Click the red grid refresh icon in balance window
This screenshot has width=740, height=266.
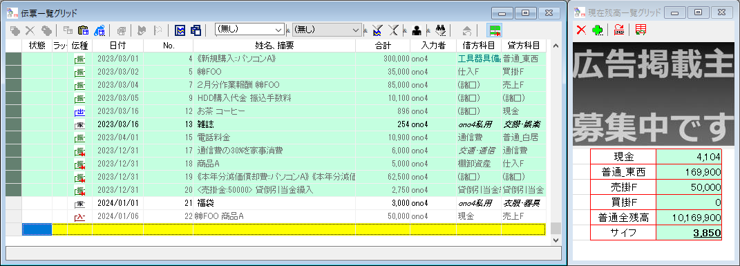coord(641,30)
